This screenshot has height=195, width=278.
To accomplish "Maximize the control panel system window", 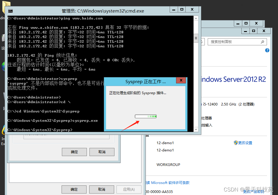I will point(254,31).
